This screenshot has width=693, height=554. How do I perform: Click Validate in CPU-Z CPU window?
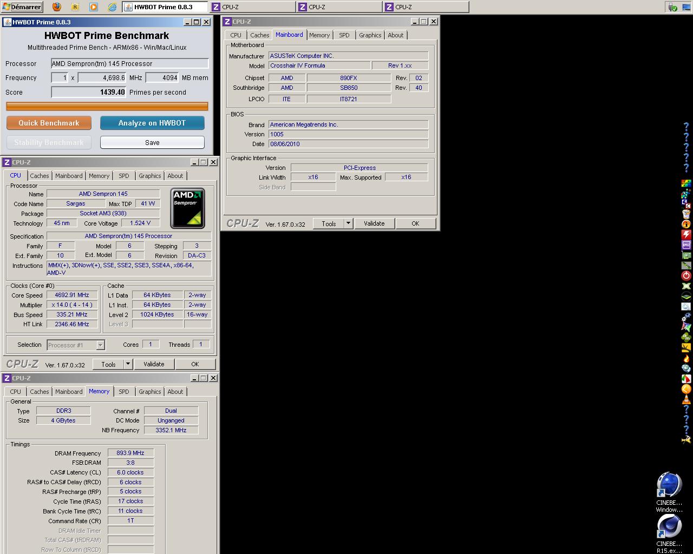pyautogui.click(x=154, y=364)
